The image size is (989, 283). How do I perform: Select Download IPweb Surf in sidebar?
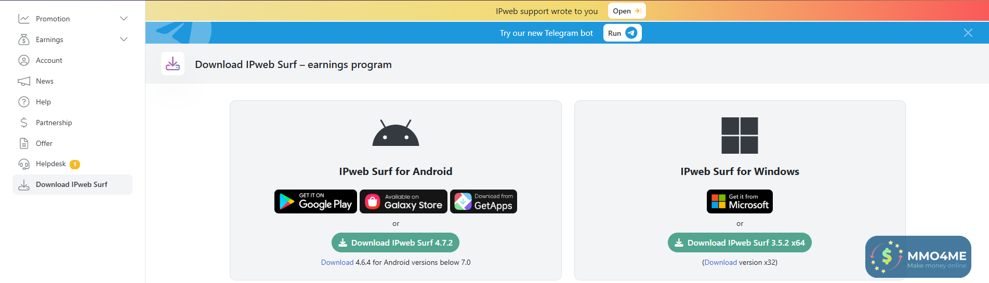(x=72, y=184)
